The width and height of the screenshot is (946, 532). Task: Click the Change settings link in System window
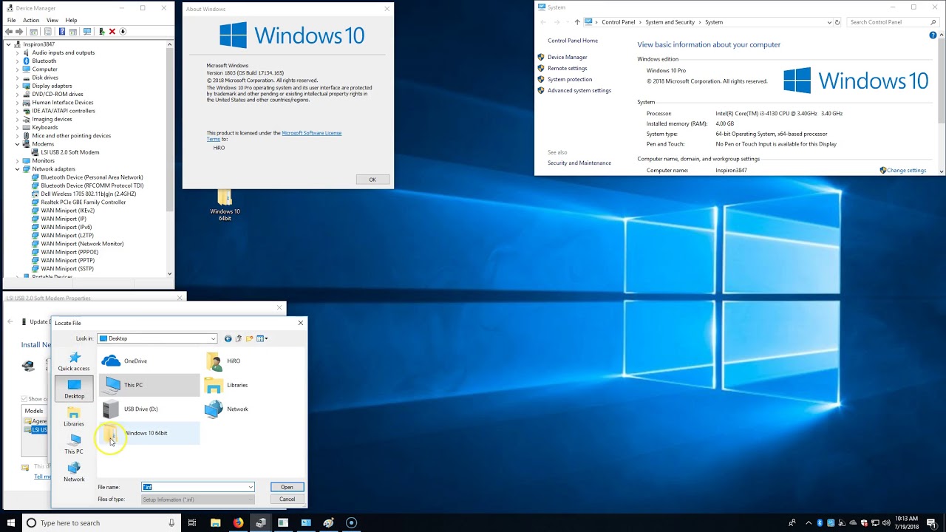point(907,170)
